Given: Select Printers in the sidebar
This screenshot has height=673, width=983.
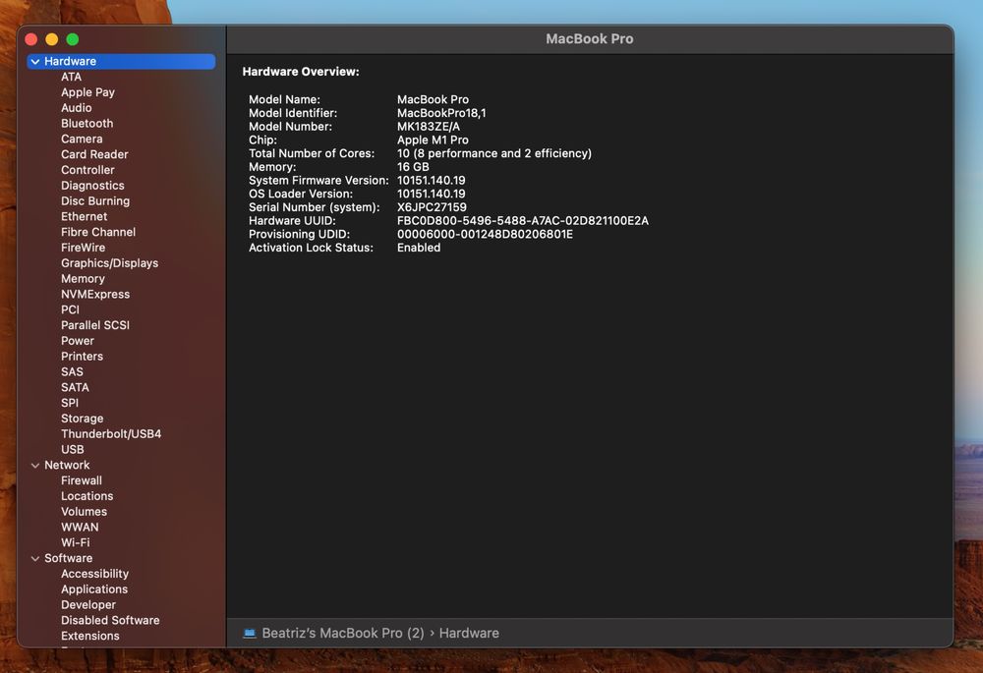Looking at the screenshot, I should point(83,357).
